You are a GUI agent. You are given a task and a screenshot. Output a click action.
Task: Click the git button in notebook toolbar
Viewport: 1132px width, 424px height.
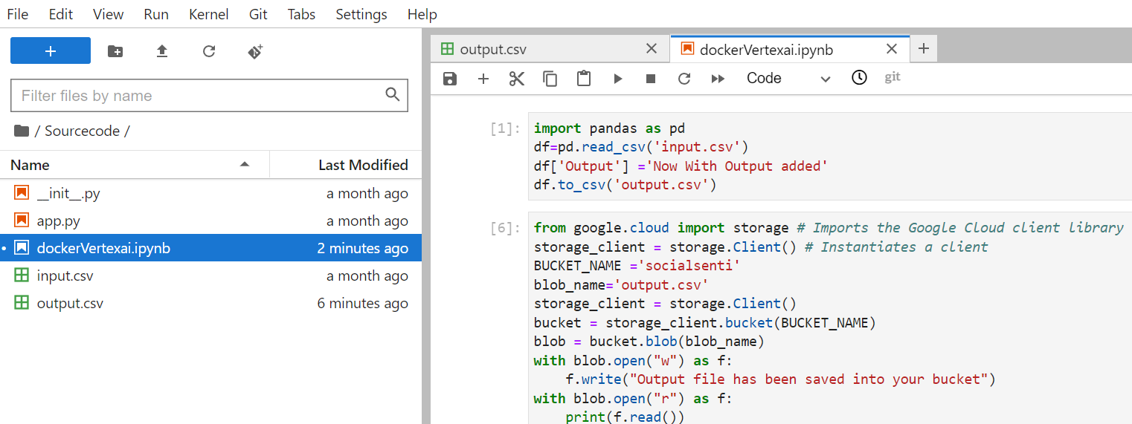point(893,77)
